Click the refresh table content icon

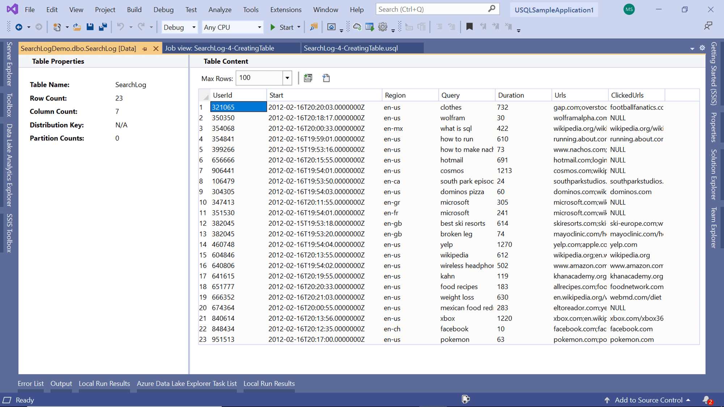click(x=308, y=78)
